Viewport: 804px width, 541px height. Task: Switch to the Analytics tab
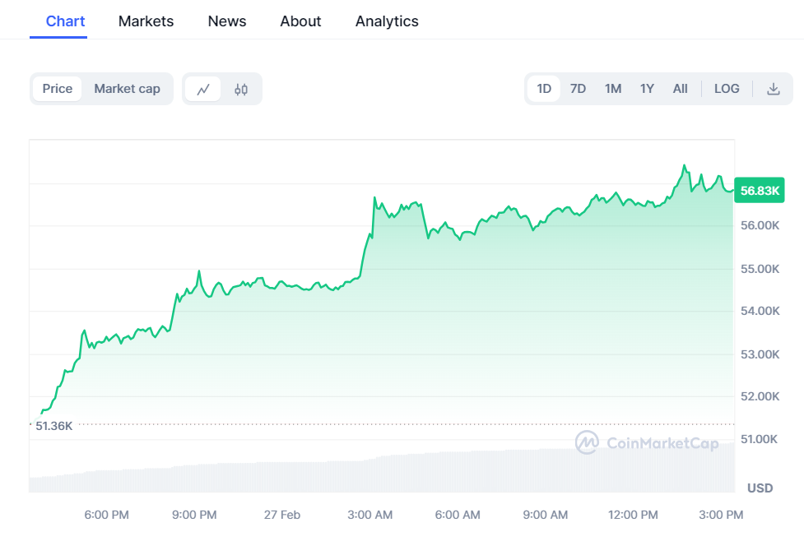(x=387, y=21)
